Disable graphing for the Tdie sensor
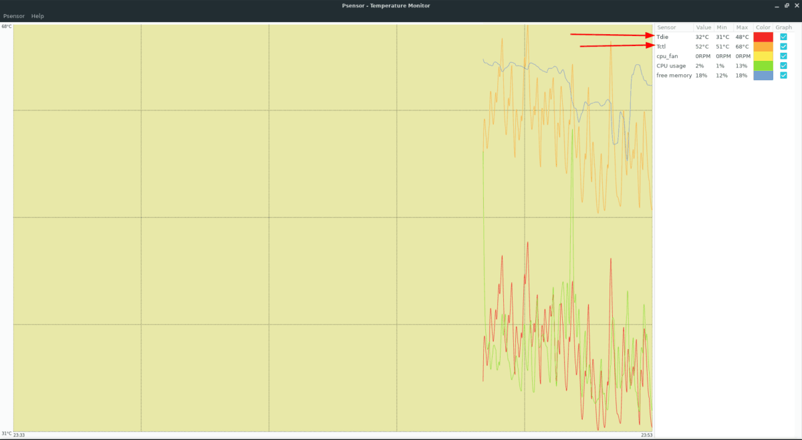Viewport: 802px width, 440px height. coord(783,37)
